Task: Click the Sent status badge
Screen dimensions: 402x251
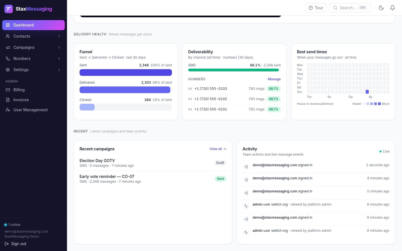Action: pyautogui.click(x=221, y=179)
